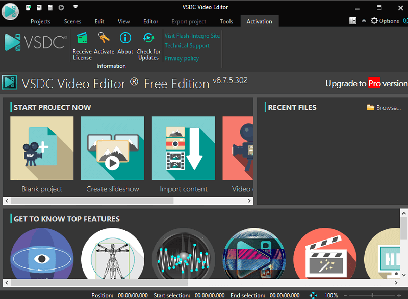Viewport: 408px width, 299px height.
Task: Click the Start selection time value
Action: (x=210, y=295)
